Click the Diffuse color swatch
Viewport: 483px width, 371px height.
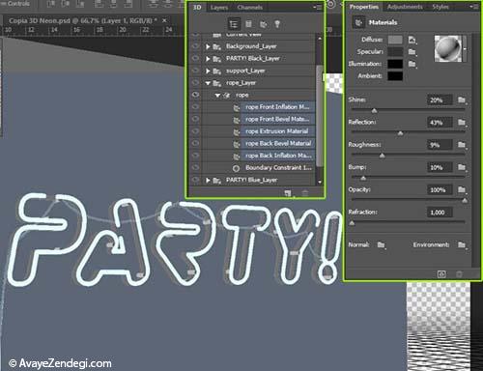(x=395, y=40)
